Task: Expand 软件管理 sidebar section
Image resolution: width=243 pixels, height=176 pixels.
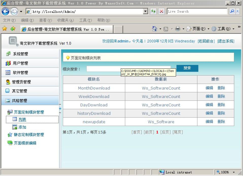Action: coord(30,72)
